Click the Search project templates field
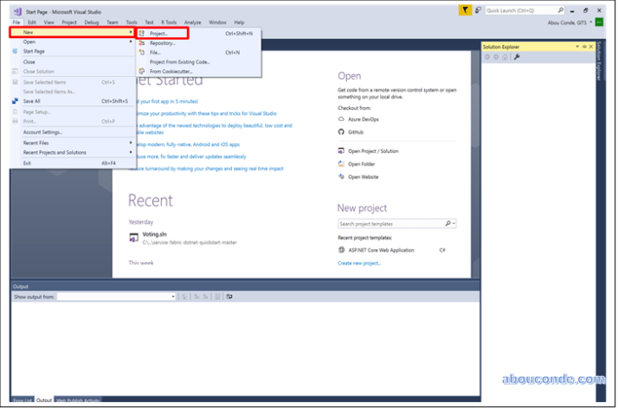Image resolution: width=618 pixels, height=408 pixels. (x=391, y=224)
